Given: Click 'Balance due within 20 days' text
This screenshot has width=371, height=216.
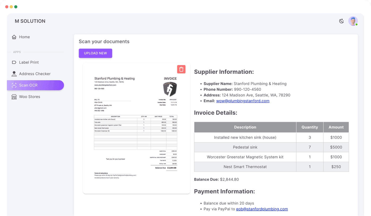Looking at the screenshot, I should [x=229, y=203].
